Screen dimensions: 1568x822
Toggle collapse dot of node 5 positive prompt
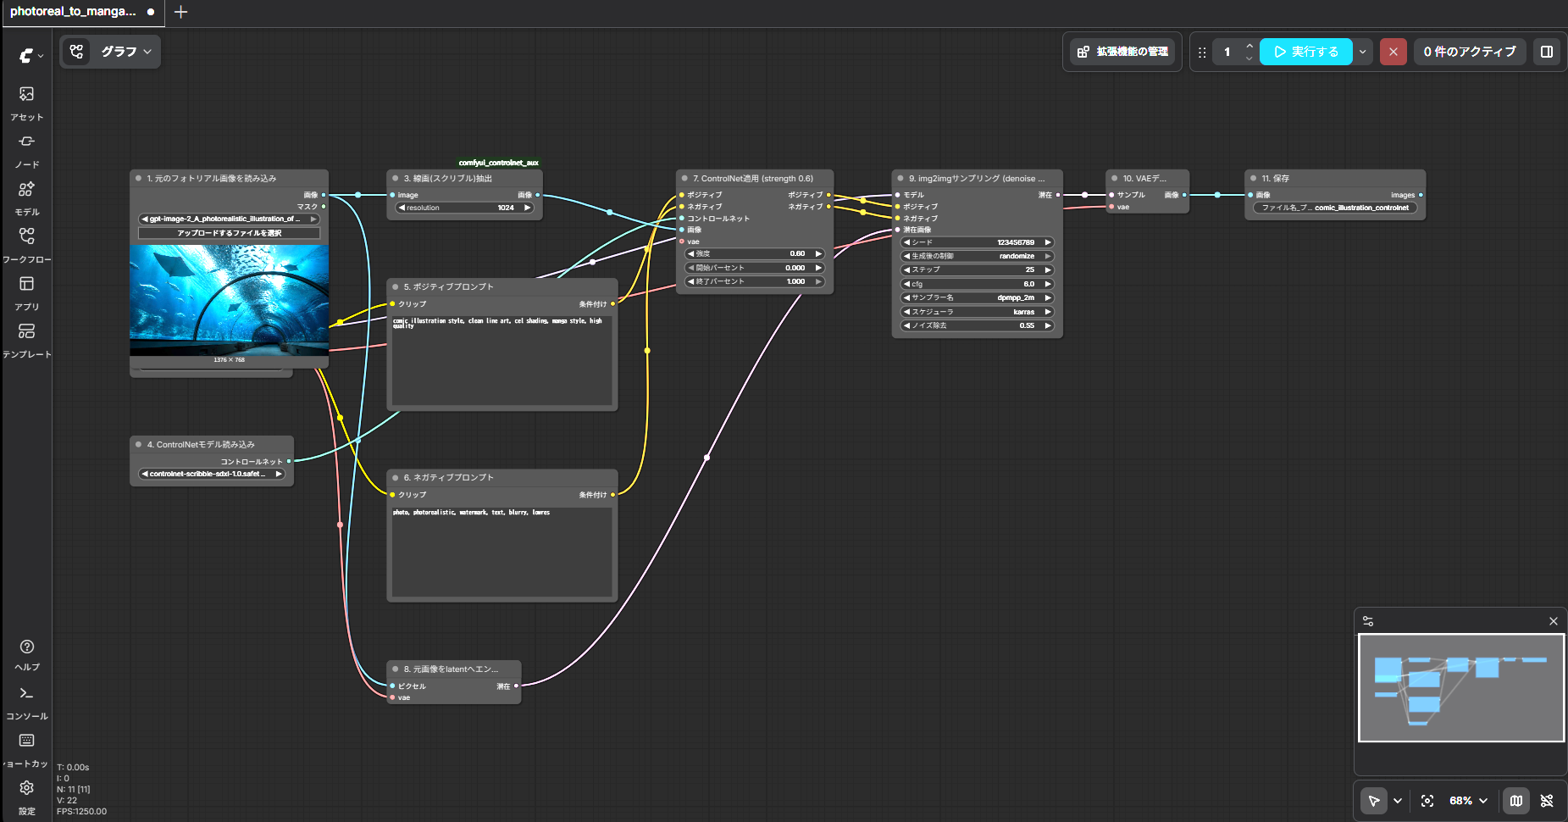[x=396, y=287]
